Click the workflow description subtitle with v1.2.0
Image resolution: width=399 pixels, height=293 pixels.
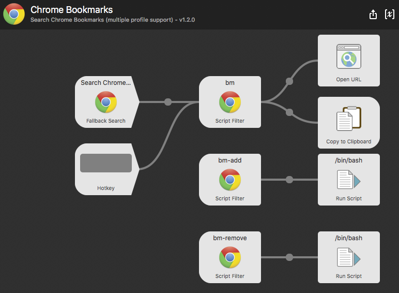(112, 20)
